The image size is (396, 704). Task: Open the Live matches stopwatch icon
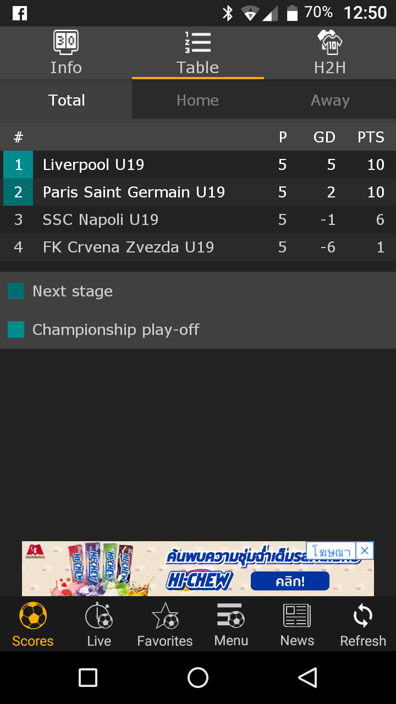click(x=99, y=616)
